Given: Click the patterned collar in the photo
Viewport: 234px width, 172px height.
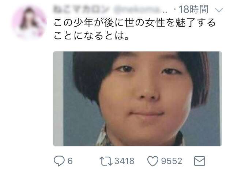Looking at the screenshot, I should click(x=105, y=137).
